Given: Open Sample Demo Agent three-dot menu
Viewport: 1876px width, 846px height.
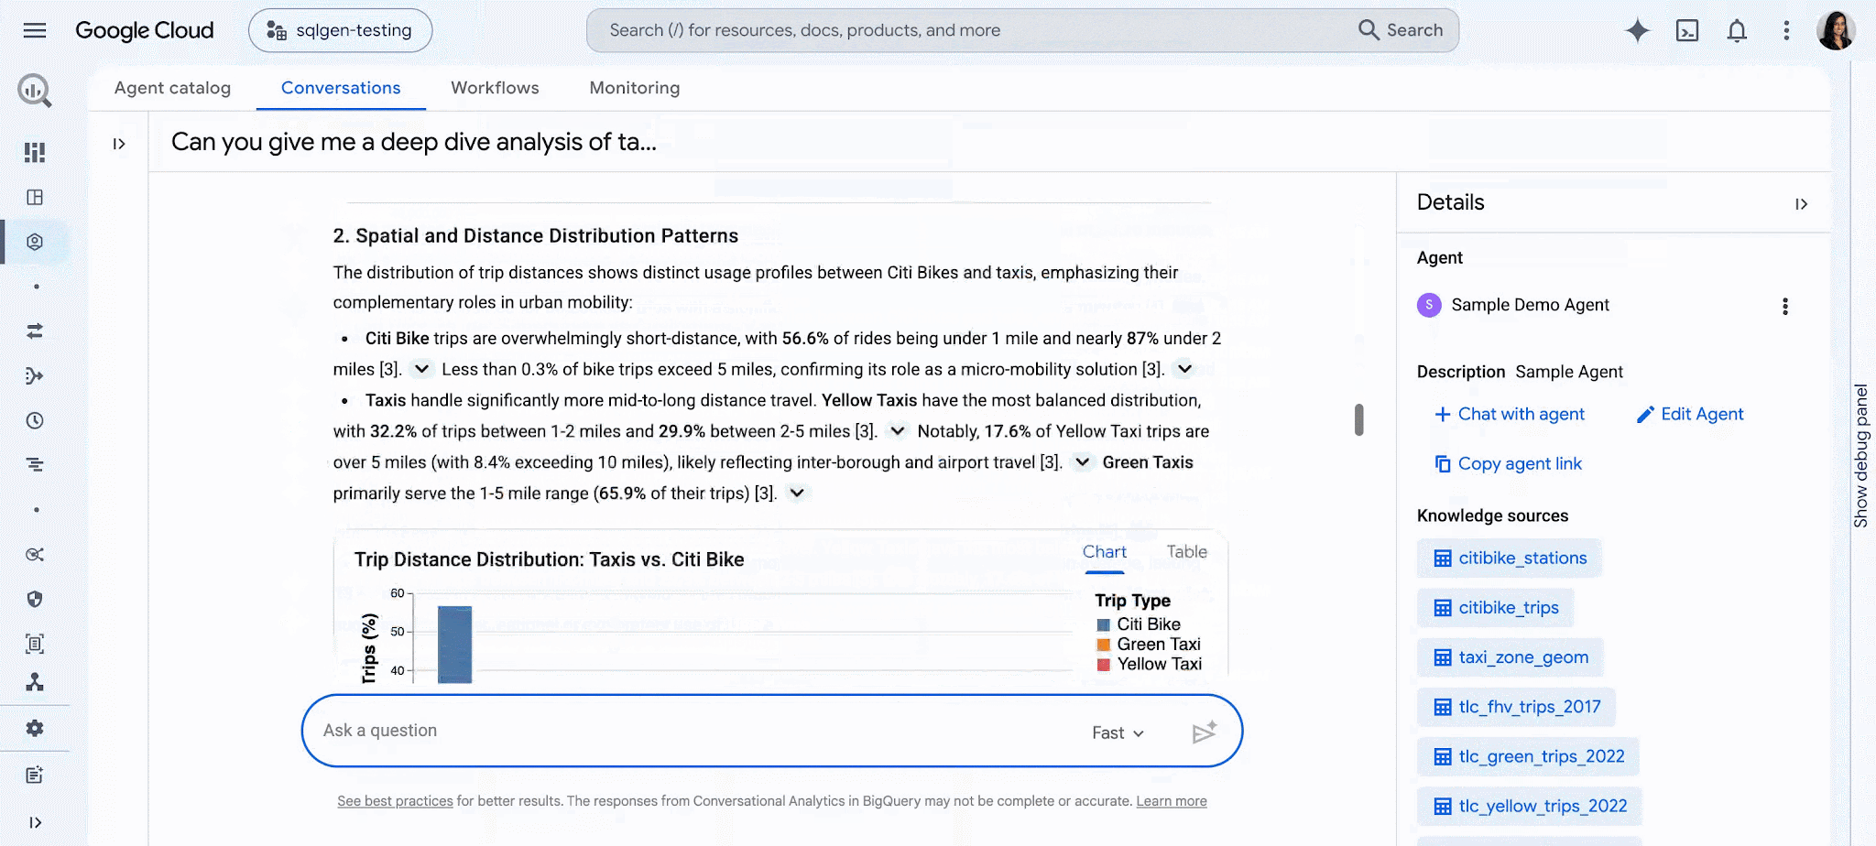Looking at the screenshot, I should tap(1784, 306).
